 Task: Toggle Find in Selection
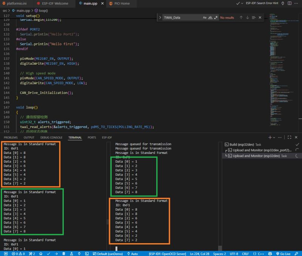pyautogui.click(x=254, y=17)
